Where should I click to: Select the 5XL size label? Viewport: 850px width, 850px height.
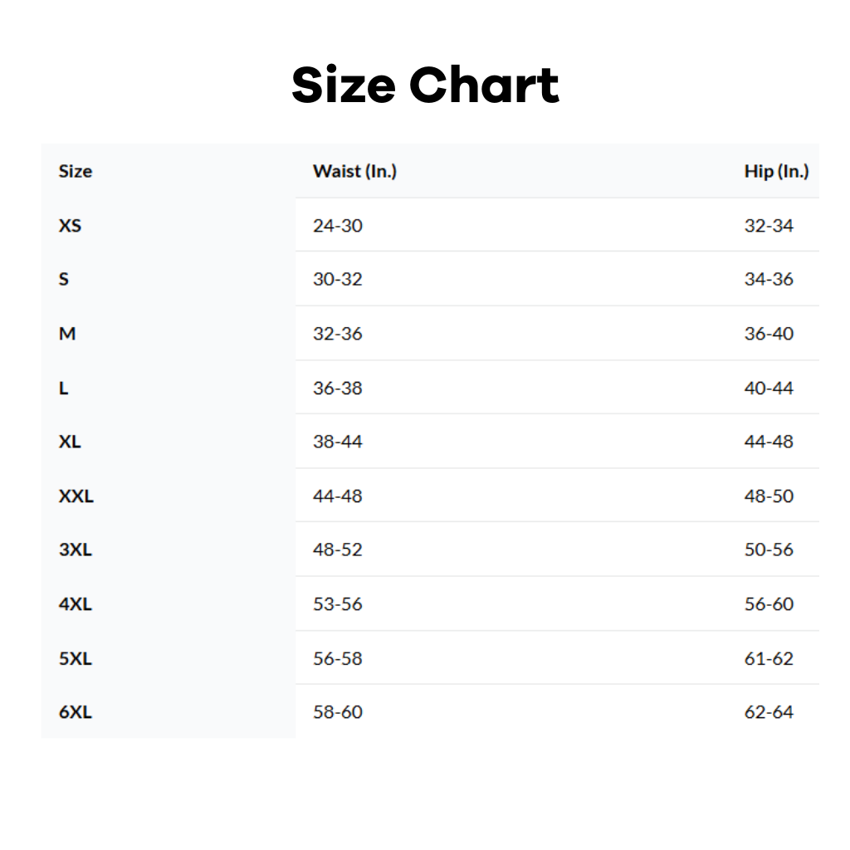coord(76,658)
